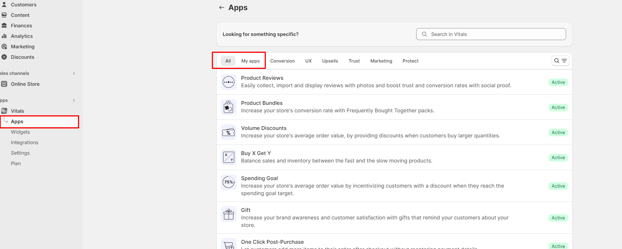Click the Spending Goal 75% icon

[x=228, y=182]
